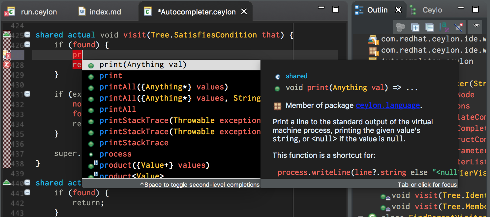Open the Outline view menu dropdown arrow
This screenshot has height=217, width=490.
pyautogui.click(x=476, y=26)
